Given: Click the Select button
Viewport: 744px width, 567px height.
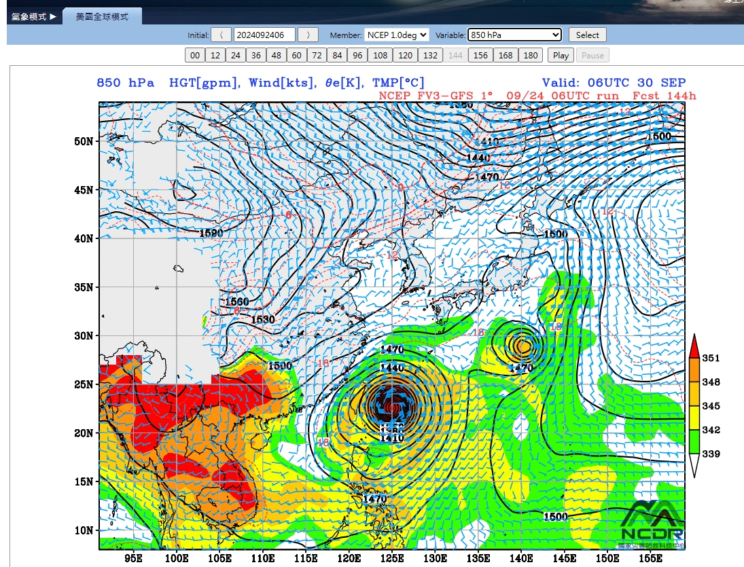Looking at the screenshot, I should point(588,35).
